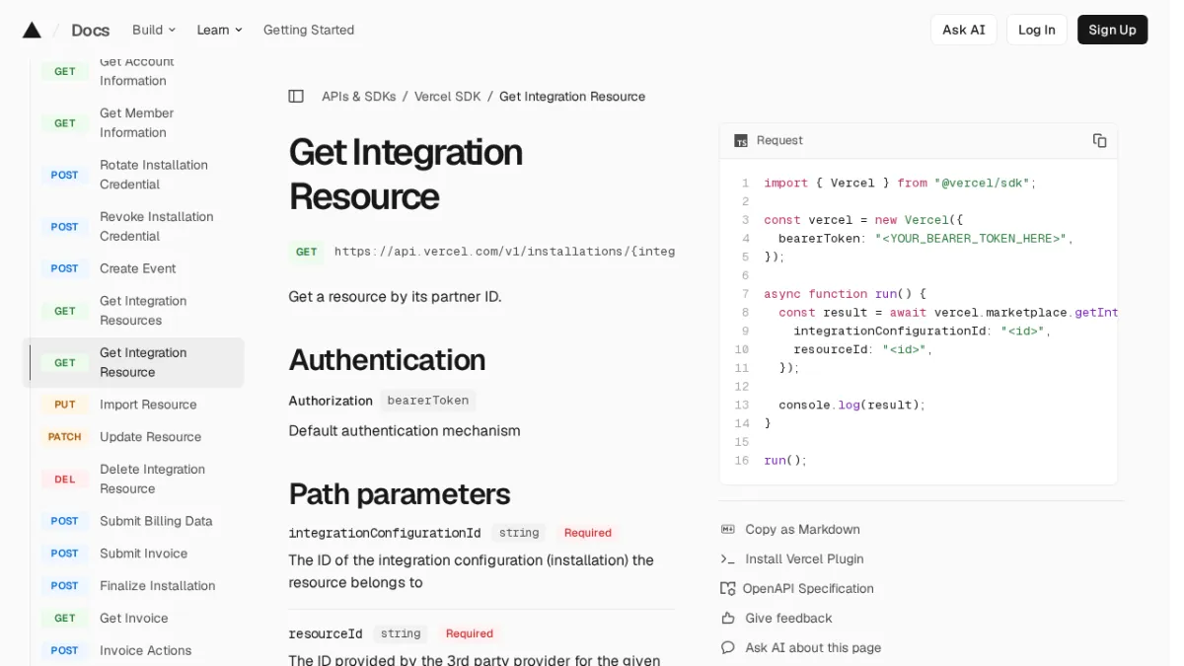Screen dimensions: 1184x666
Task: Open Vercel SDK breadcrumb
Action: [448, 97]
